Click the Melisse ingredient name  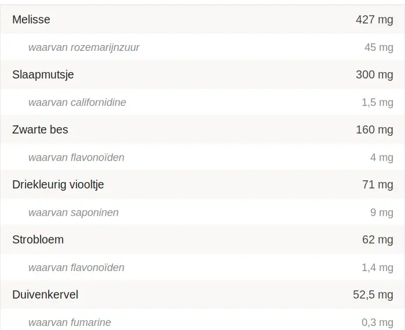pyautogui.click(x=31, y=20)
